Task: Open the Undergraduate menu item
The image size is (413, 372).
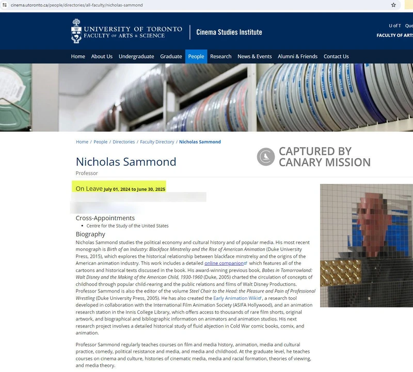Action: 136,56
